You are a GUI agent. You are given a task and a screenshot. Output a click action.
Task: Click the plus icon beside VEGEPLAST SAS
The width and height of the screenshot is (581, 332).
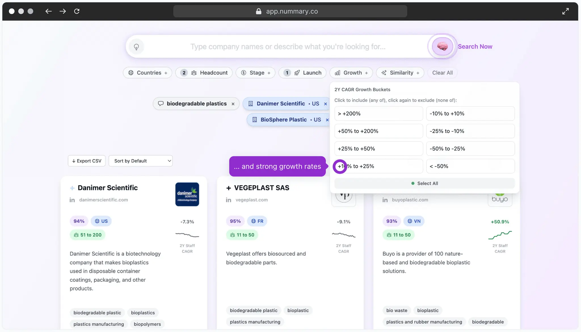(229, 188)
